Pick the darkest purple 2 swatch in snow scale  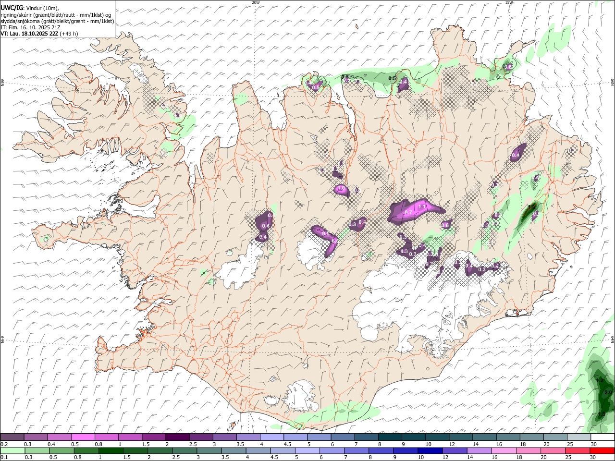pos(177,437)
